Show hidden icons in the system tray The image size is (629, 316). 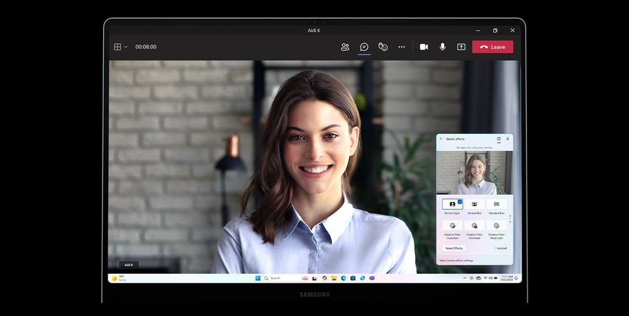click(464, 278)
